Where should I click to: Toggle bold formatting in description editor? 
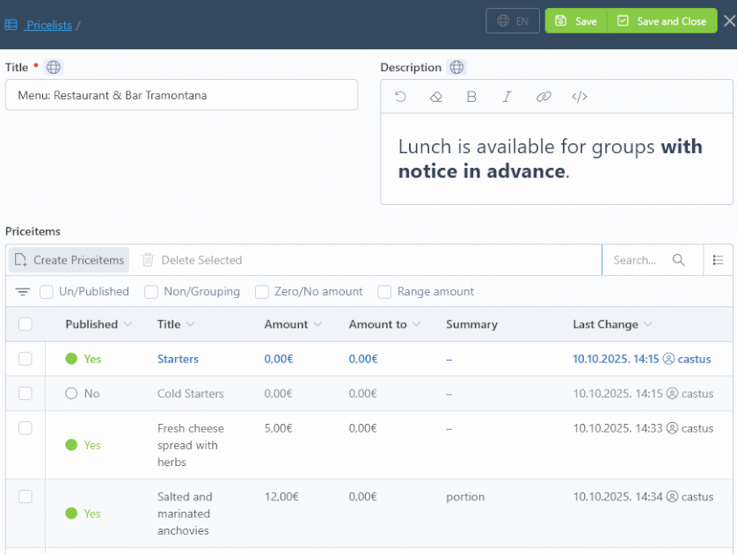point(471,97)
